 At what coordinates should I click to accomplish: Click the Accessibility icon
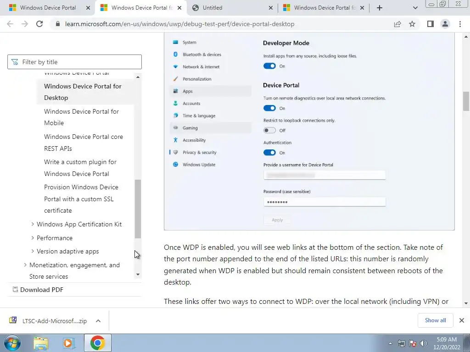click(176, 140)
